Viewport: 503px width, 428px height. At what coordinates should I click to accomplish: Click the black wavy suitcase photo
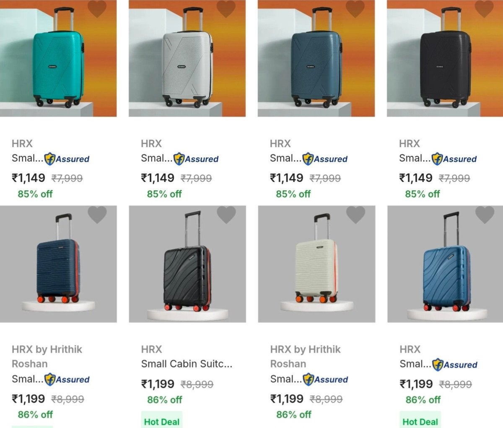[187, 268]
